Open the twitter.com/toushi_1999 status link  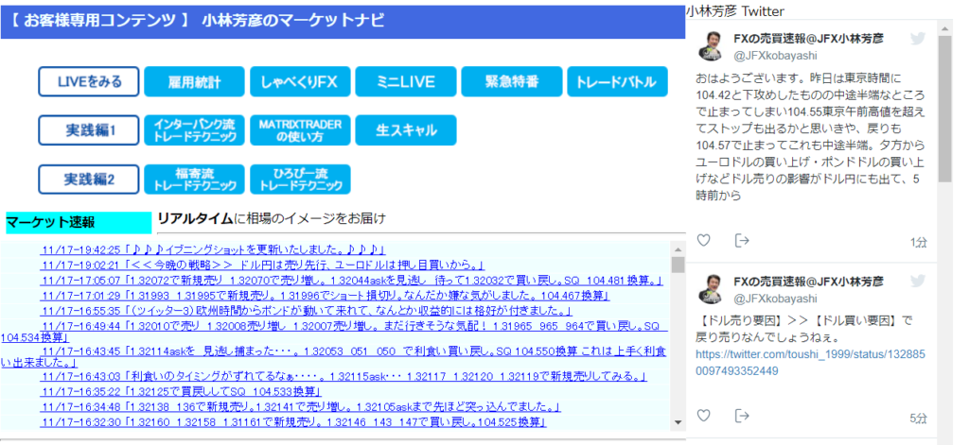click(810, 363)
